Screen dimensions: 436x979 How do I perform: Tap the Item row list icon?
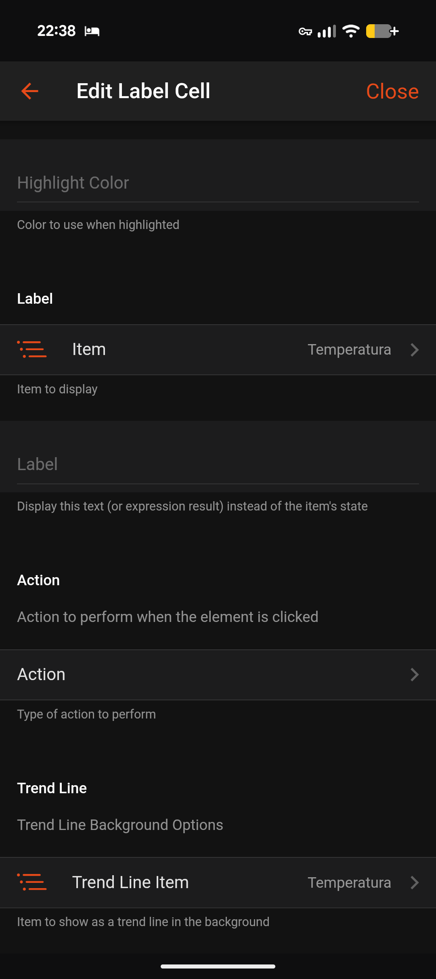[x=32, y=349]
